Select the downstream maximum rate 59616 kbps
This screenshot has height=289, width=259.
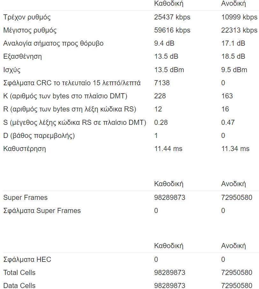(x=172, y=30)
